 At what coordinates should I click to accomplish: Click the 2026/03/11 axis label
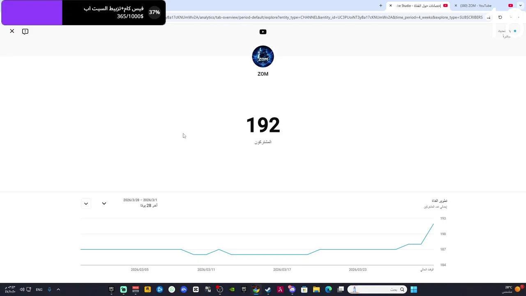click(x=206, y=270)
